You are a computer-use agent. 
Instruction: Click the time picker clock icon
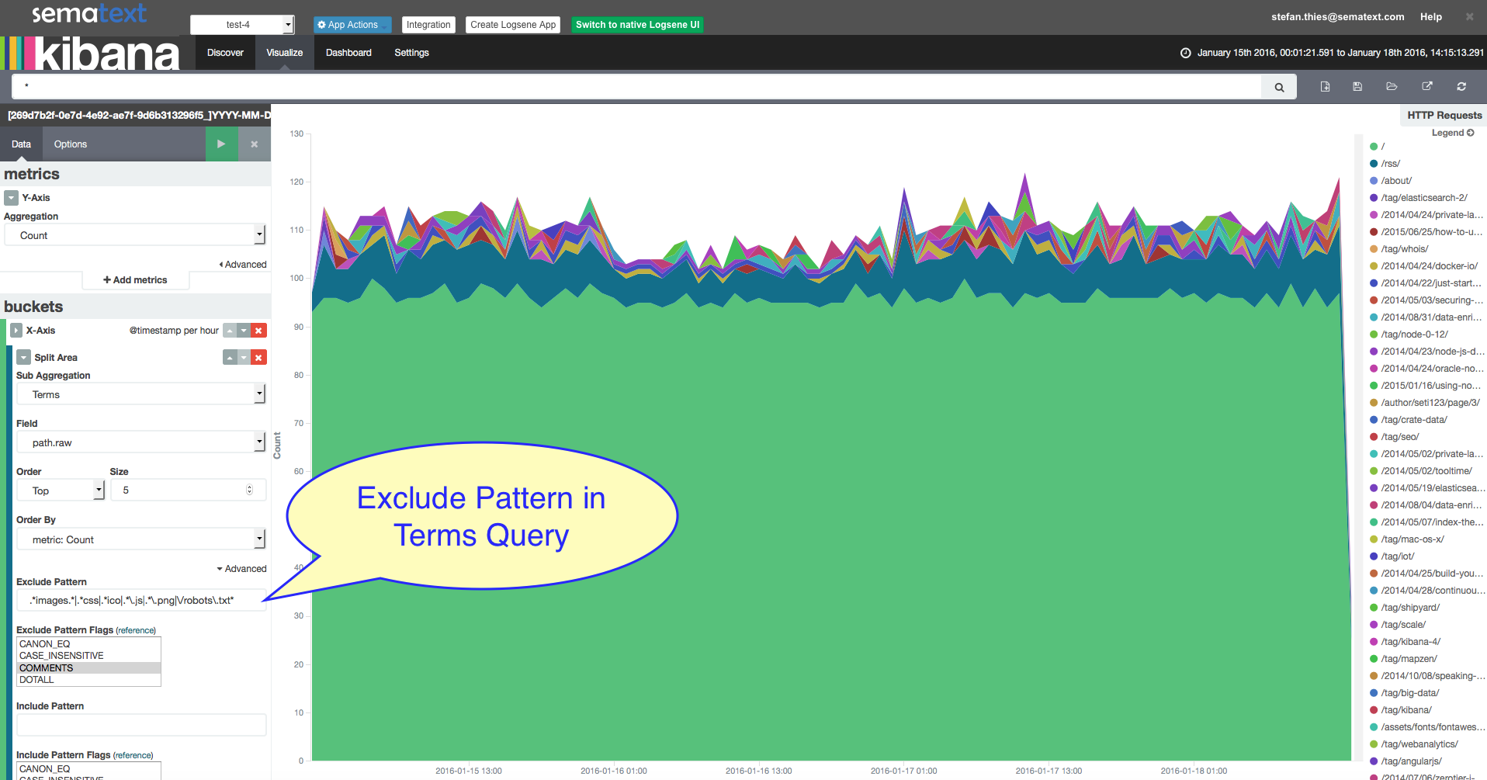click(1185, 53)
